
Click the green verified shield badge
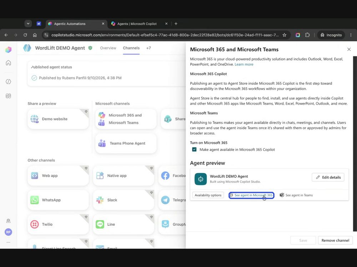click(x=90, y=48)
